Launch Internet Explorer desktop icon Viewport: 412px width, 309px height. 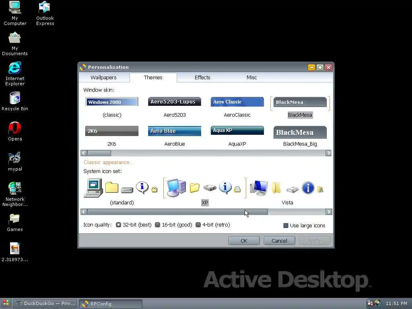pyautogui.click(x=15, y=74)
